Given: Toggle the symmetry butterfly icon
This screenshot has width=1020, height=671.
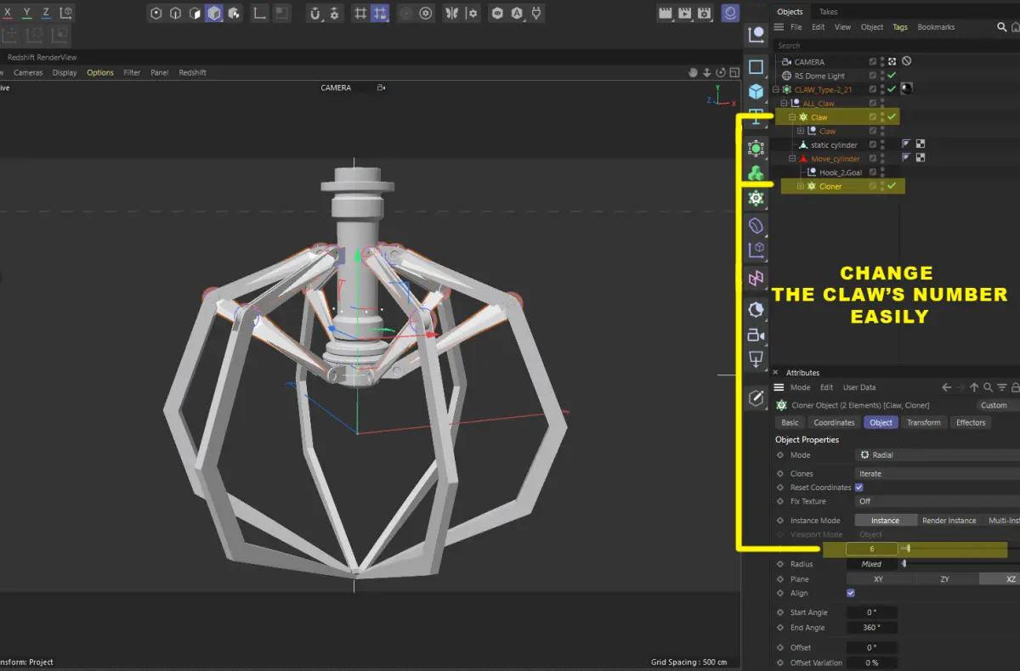Looking at the screenshot, I should 453,13.
